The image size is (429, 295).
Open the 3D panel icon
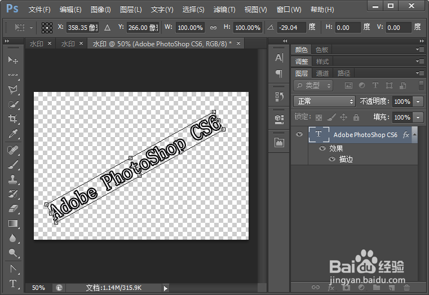[279, 119]
